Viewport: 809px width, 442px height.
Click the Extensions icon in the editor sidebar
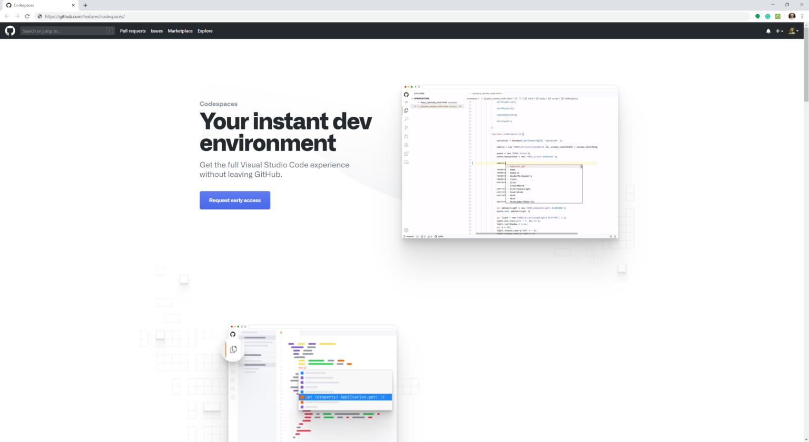[x=406, y=153]
